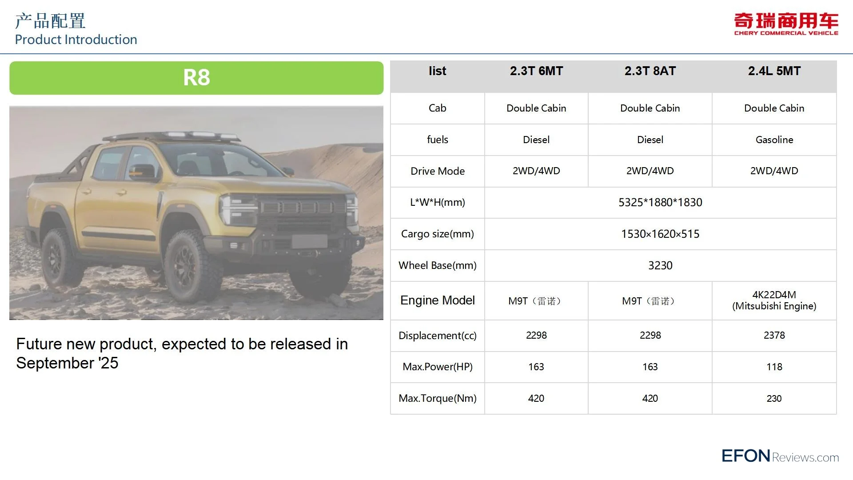Screen dimensions: 853x480
Task: Click the 'Product Introduction' heading
Action: (76, 40)
